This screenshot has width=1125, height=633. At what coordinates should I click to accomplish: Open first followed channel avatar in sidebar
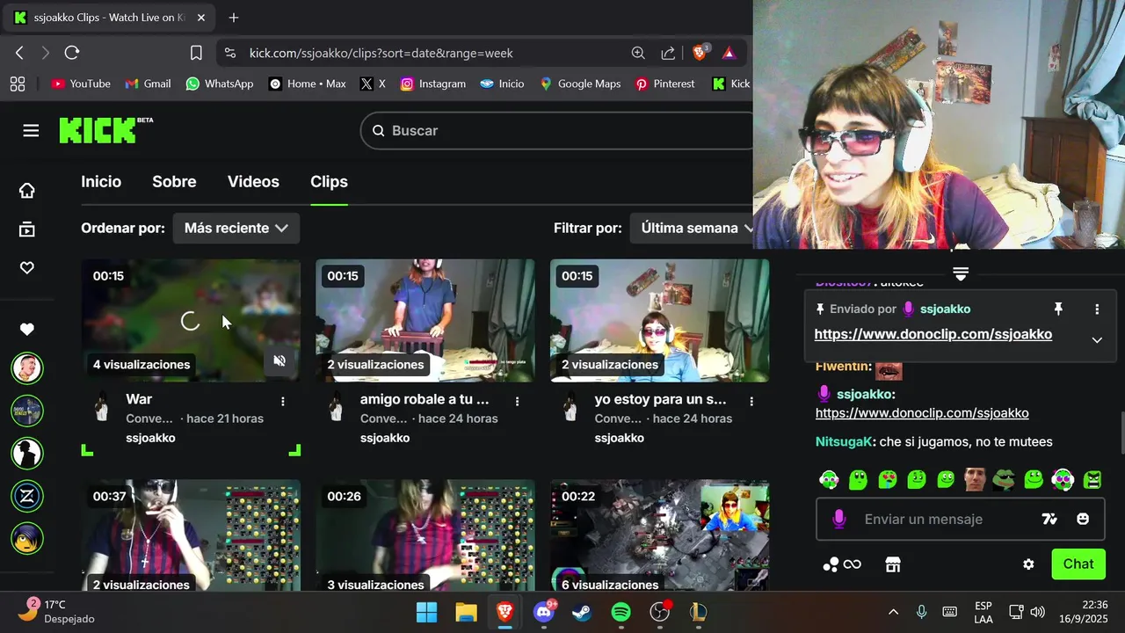[27, 367]
